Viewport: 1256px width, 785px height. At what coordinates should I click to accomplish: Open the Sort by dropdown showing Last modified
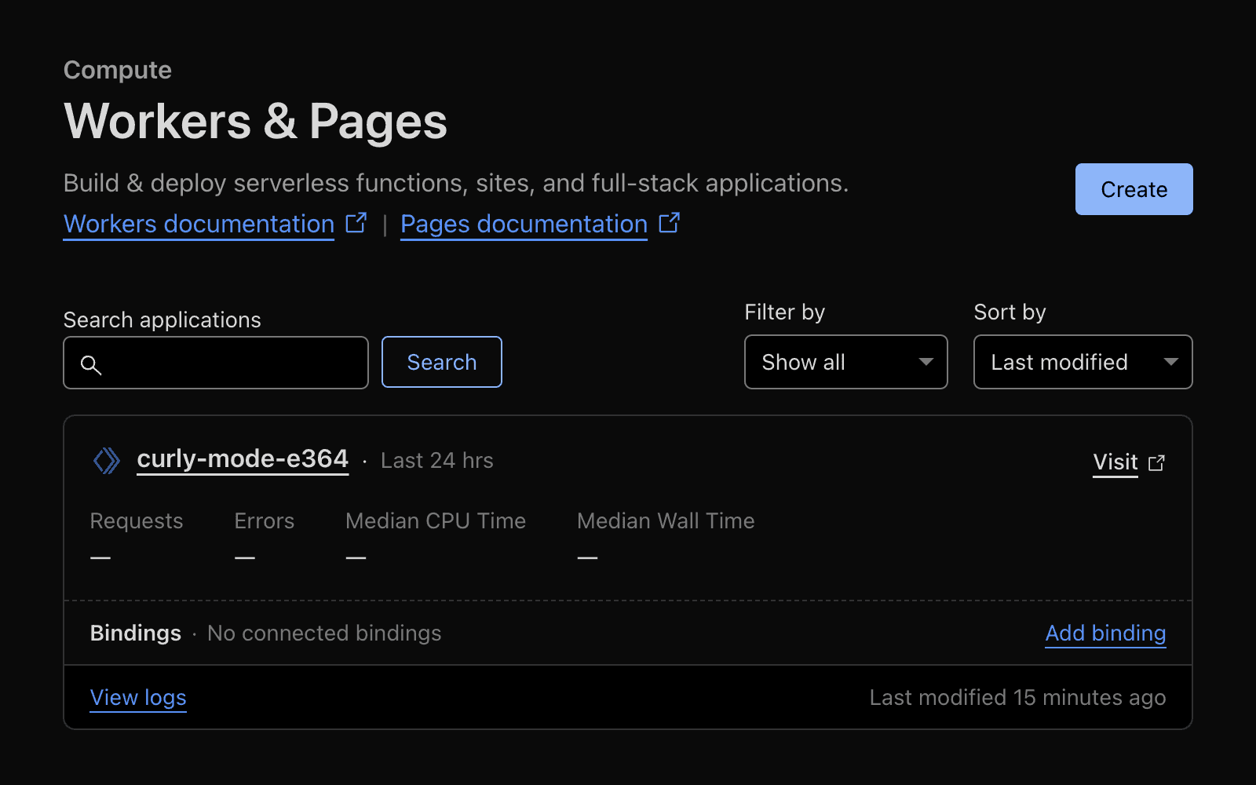click(x=1083, y=362)
